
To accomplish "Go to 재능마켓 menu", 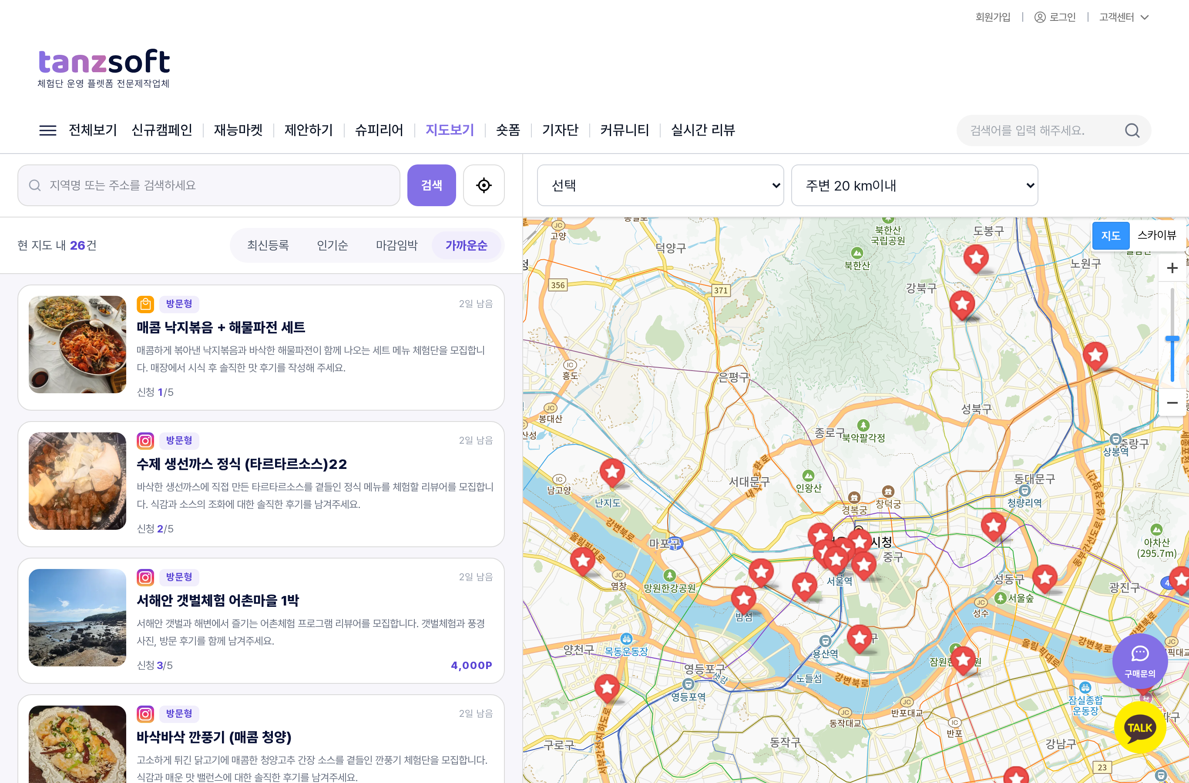I will click(238, 130).
